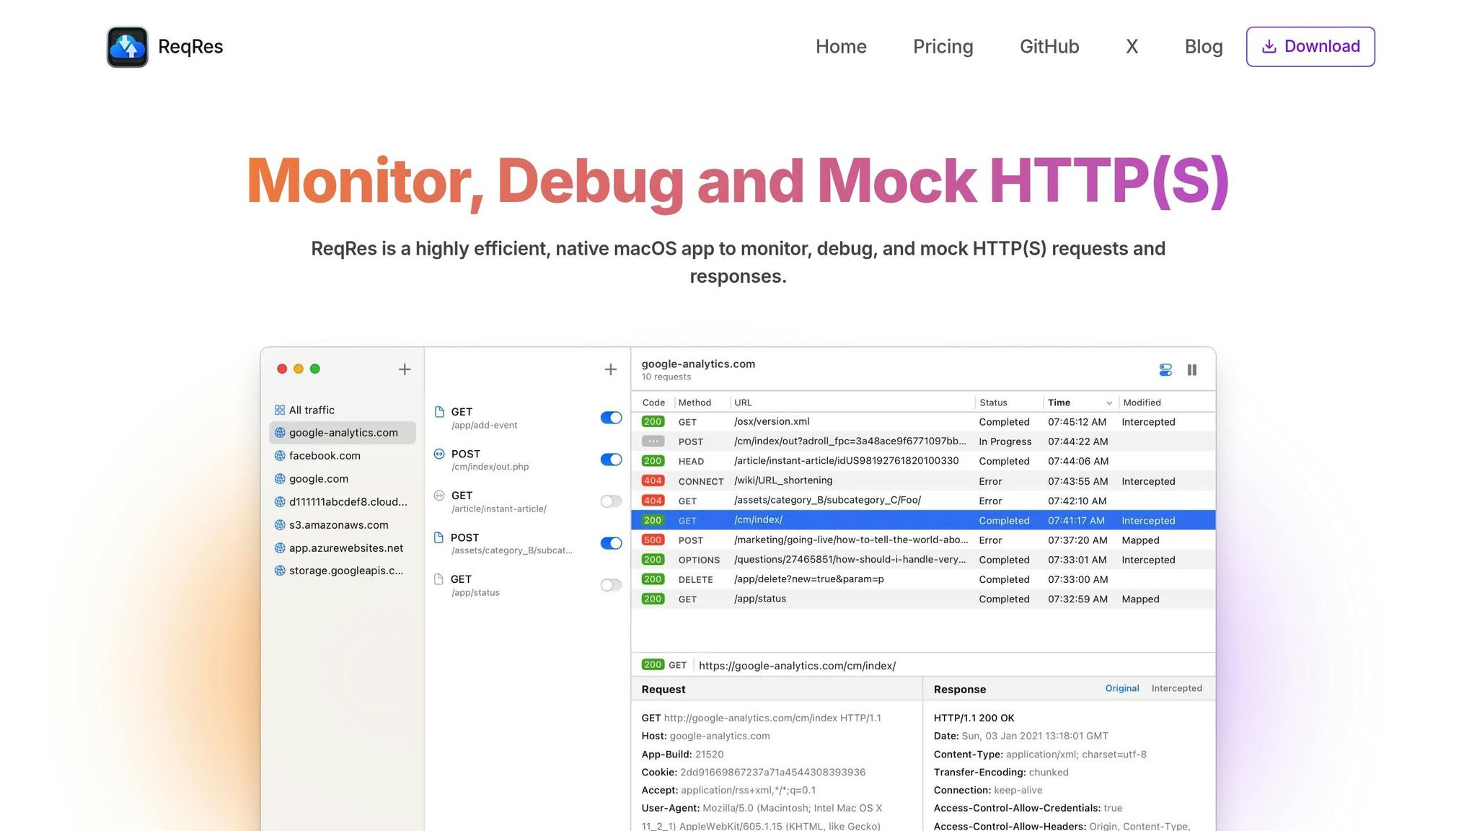Click the blue filter toggle icon beside pause
The image size is (1477, 831).
(x=1165, y=370)
